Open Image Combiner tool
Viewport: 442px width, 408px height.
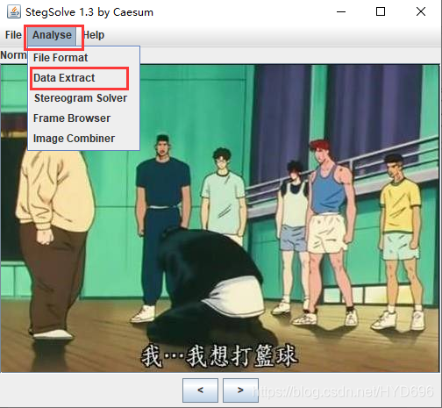(83, 139)
